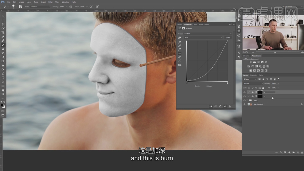Toggle lock all in Layers panel
This screenshot has height=171, width=304.
click(263, 88)
